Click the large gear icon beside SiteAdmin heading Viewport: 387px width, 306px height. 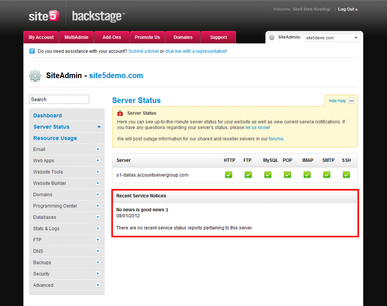tap(35, 76)
